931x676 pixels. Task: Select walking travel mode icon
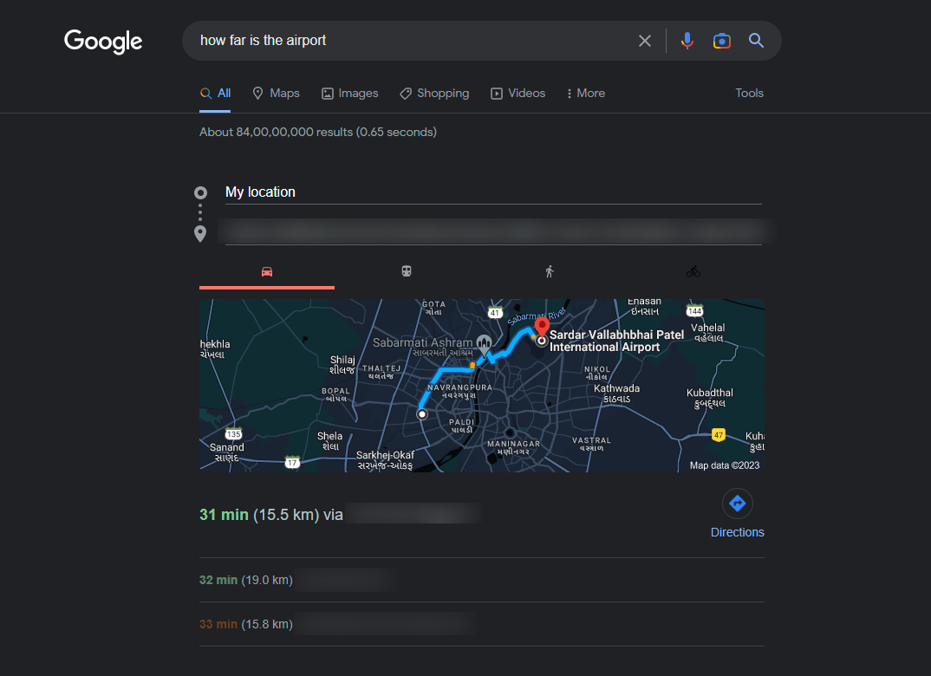550,272
